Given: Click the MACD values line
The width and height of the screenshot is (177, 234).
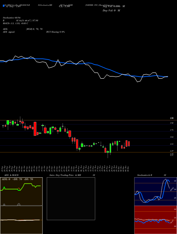Looking at the screenshot, I should click(16, 23).
